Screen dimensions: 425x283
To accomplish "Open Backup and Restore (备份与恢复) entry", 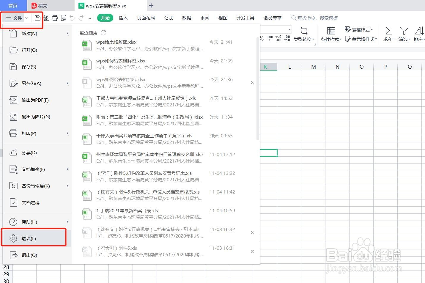I will pyautogui.click(x=37, y=186).
